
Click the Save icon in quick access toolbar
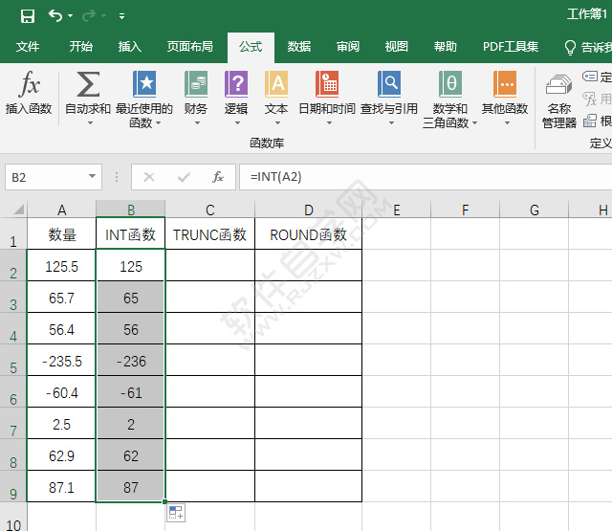click(28, 15)
